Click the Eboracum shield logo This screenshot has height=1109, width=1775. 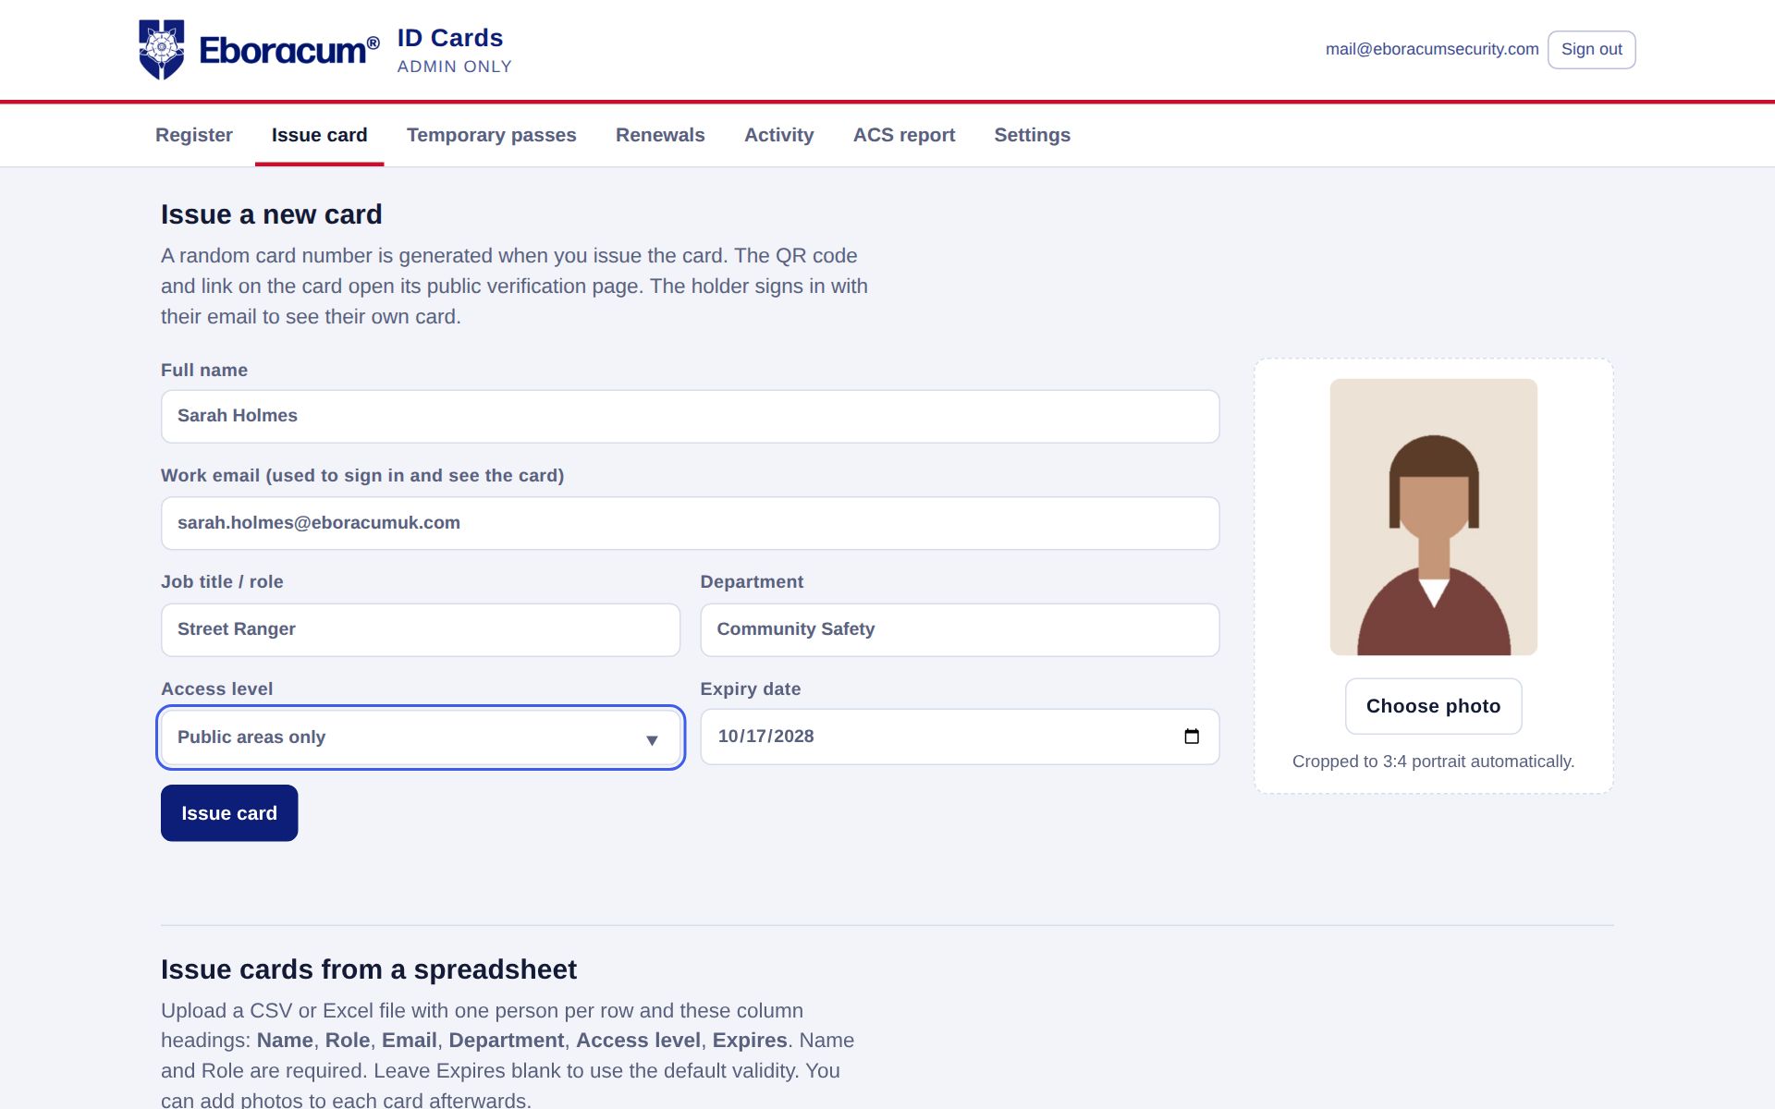162,50
